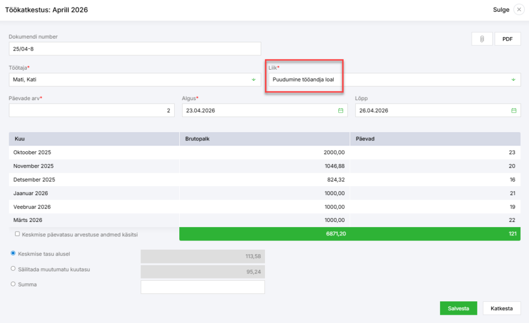Enable Keskmise päevatasu arvestuse andmed käsitsi checkbox
Viewport: 529px width, 323px height.
18,234
